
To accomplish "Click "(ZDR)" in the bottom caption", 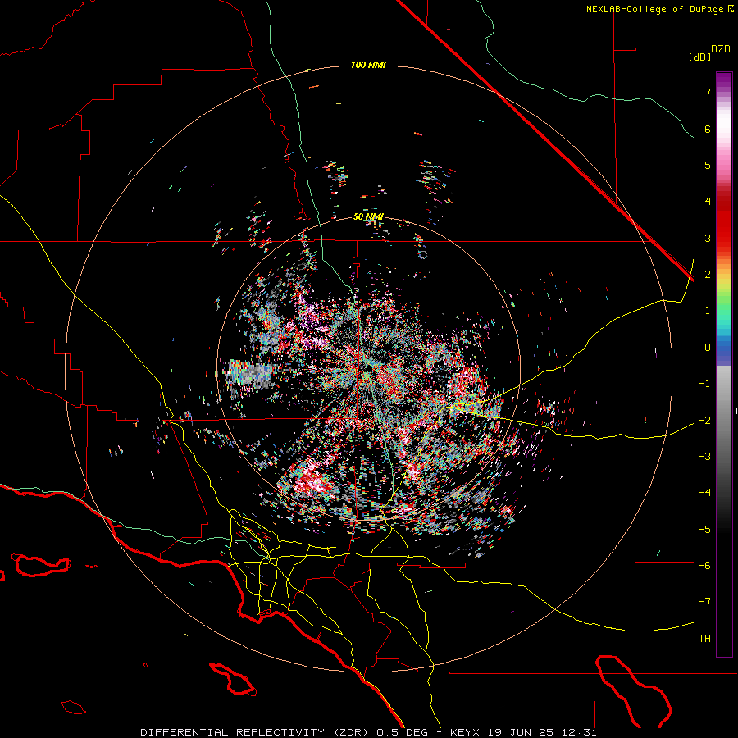I will pos(351,732).
